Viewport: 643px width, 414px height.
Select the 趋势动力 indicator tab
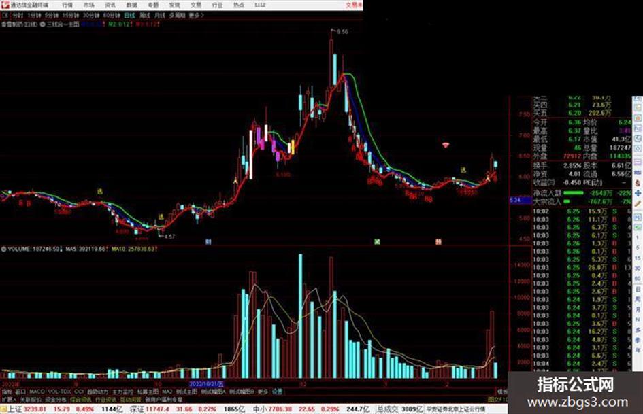pos(97,392)
